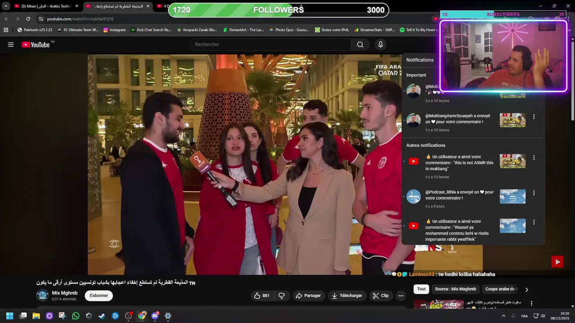Open Steam from the taskbar
575x323 pixels.
[102, 316]
